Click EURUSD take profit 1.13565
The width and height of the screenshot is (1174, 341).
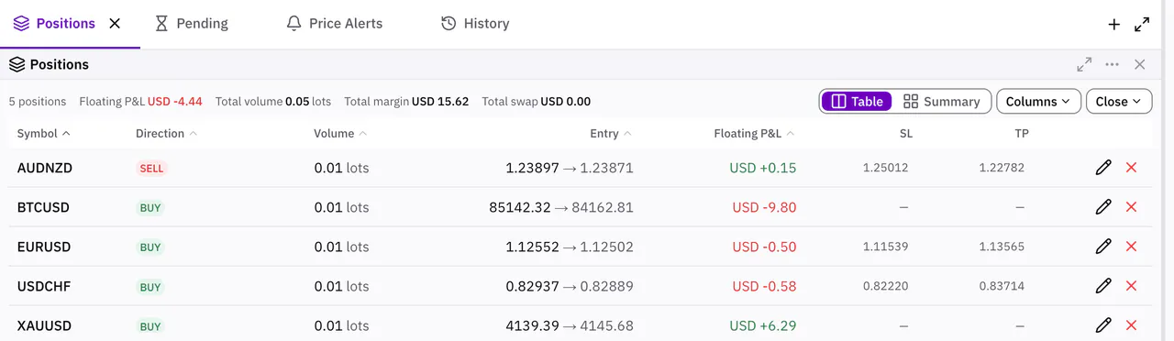point(1002,247)
